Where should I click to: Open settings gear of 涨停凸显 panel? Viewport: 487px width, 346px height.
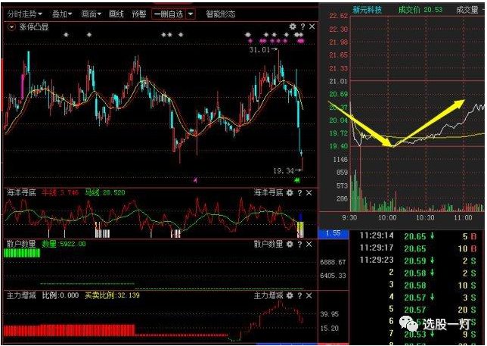(293, 26)
